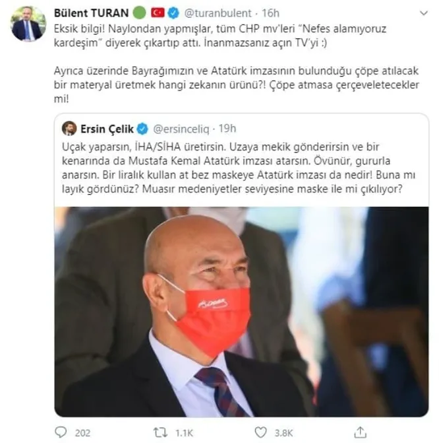Open the 16h timestamp link
Image resolution: width=439 pixels, height=443 pixels.
(x=270, y=13)
